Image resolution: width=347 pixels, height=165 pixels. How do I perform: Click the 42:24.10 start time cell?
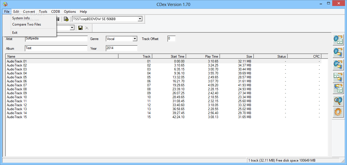tap(178, 117)
